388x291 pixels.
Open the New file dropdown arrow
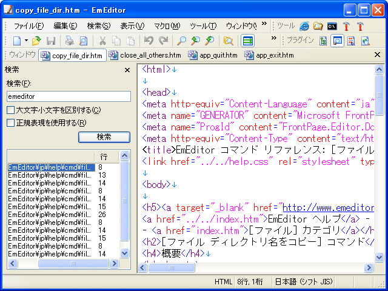click(26, 41)
